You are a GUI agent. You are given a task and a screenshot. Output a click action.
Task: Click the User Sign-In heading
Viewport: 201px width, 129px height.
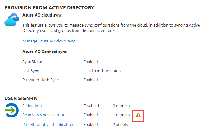point(21,98)
